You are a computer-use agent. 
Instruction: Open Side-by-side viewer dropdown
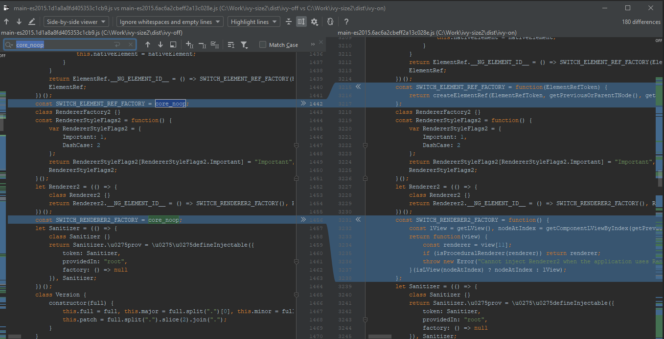click(x=76, y=21)
